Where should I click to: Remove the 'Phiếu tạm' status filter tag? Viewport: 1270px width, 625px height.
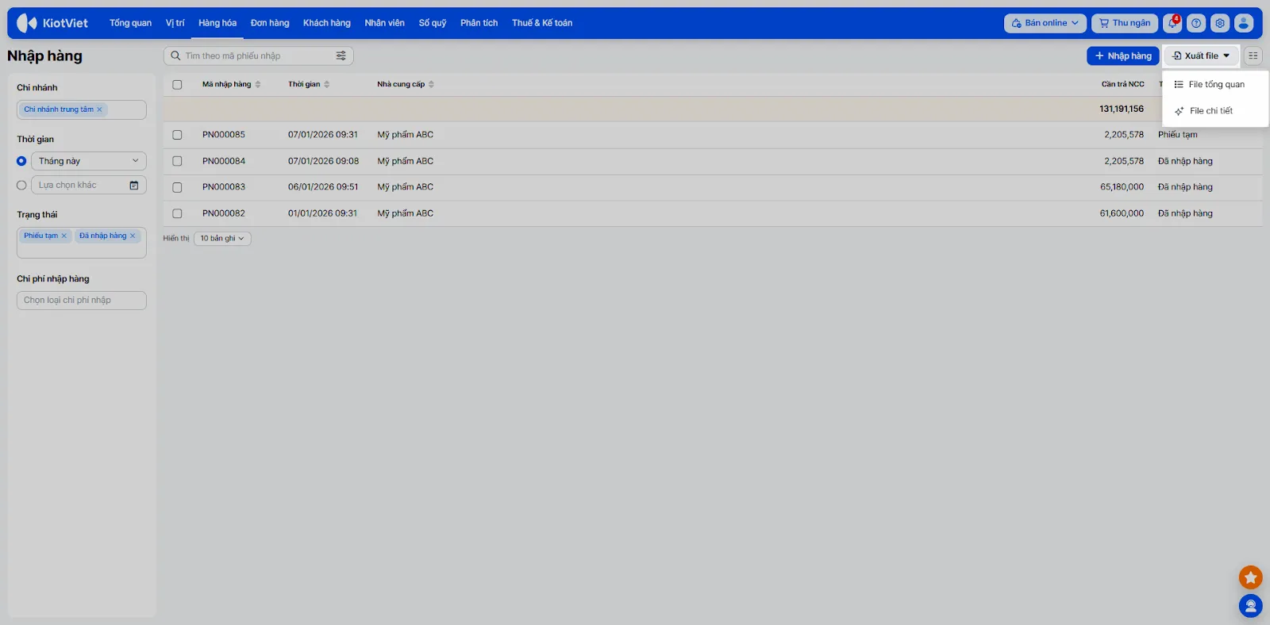pyautogui.click(x=64, y=236)
